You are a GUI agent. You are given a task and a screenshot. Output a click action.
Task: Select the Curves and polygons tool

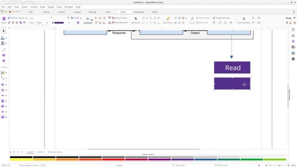(x=3, y=72)
